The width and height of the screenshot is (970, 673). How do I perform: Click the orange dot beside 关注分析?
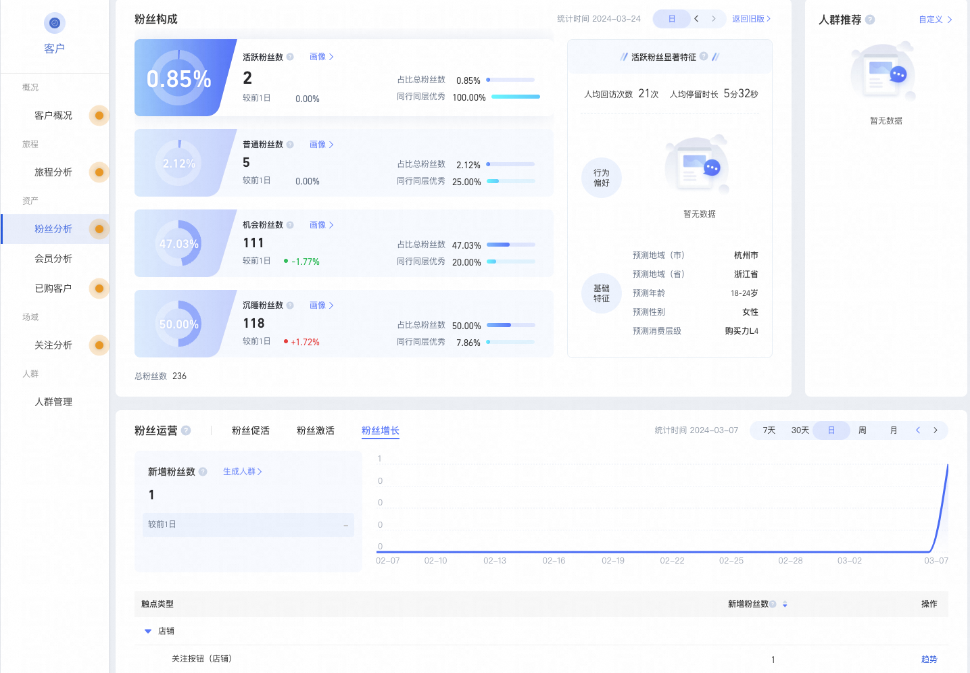pyautogui.click(x=99, y=345)
